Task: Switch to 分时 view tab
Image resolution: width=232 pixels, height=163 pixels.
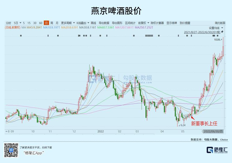Action: (8, 23)
